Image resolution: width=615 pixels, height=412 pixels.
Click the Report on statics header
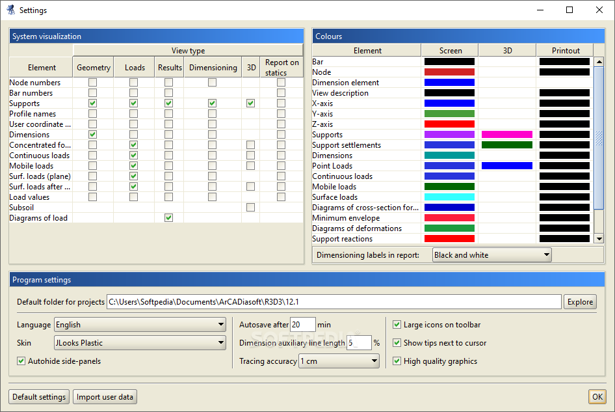(281, 67)
